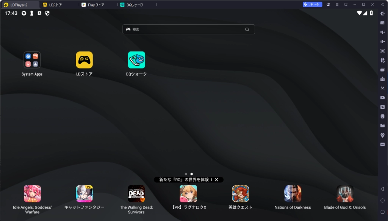This screenshot has width=388, height=221.
Task: Open keyboard mapping tool in sidebar
Action: [x=383, y=23]
